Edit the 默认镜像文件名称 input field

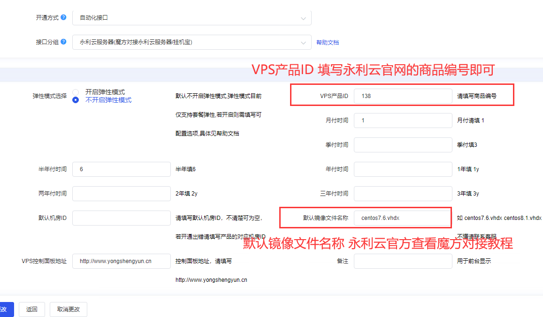[x=403, y=218]
